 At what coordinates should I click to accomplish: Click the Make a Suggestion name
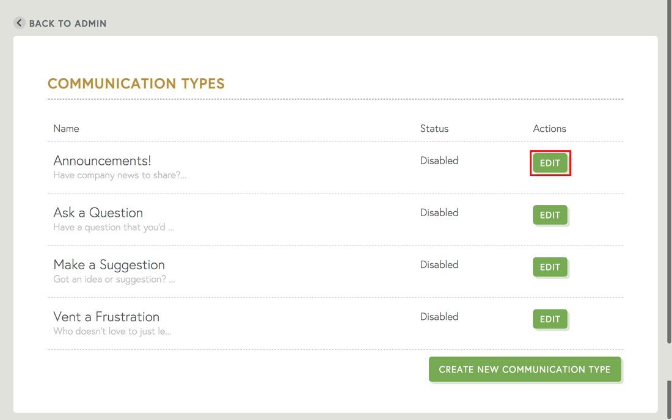tap(109, 264)
